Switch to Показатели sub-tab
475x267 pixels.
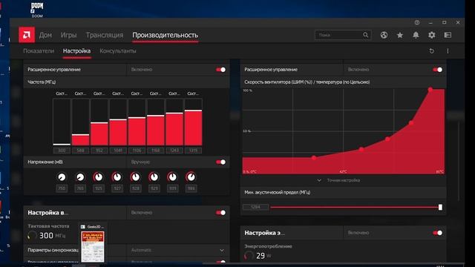[39, 51]
